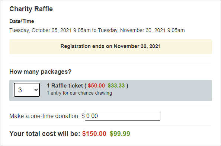
Task: Open the package quantity dropdown showing 3
Action: point(27,90)
